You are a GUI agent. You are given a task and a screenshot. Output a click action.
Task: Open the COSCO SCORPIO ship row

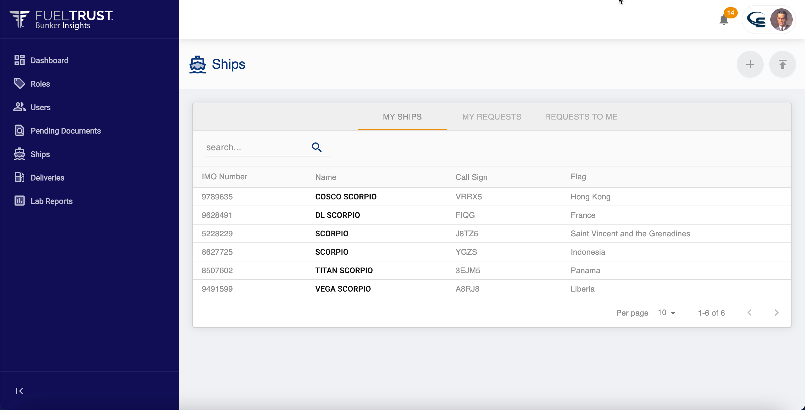click(x=492, y=197)
